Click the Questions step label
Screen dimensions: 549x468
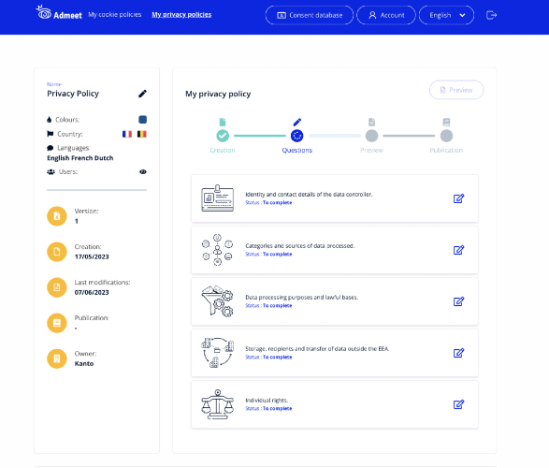[296, 151]
